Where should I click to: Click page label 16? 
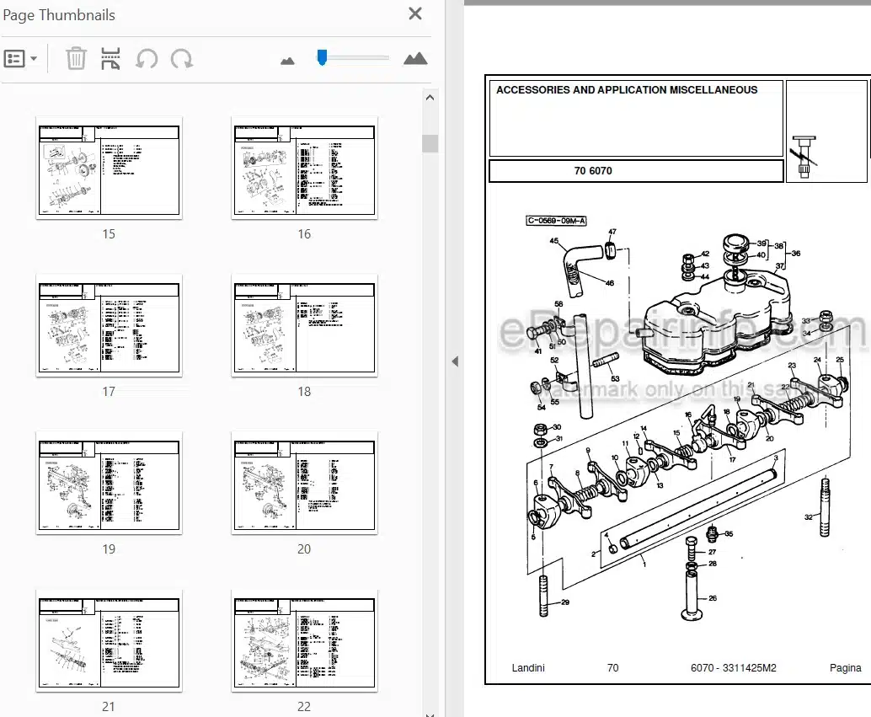[304, 234]
